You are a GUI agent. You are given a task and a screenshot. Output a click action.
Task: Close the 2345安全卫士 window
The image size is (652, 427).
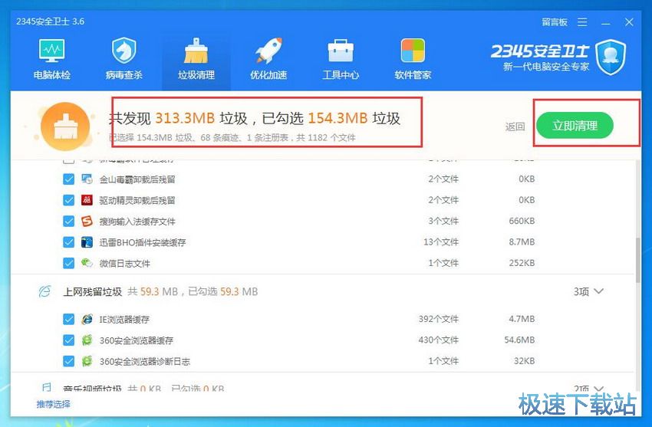click(629, 22)
